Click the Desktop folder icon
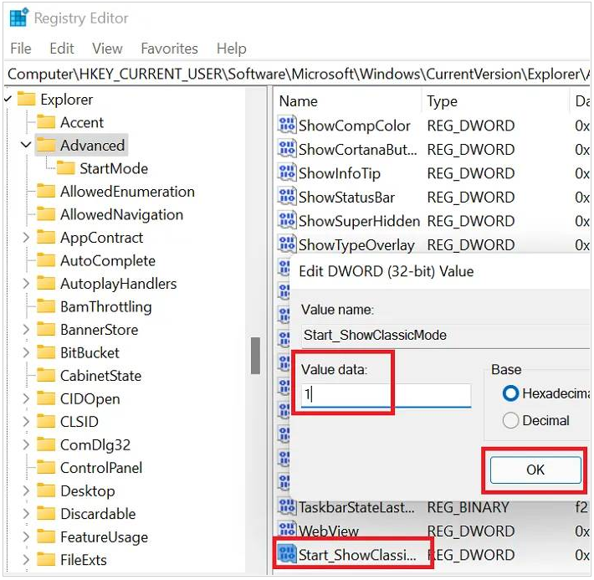The height and width of the screenshot is (580, 594). pos(46,491)
